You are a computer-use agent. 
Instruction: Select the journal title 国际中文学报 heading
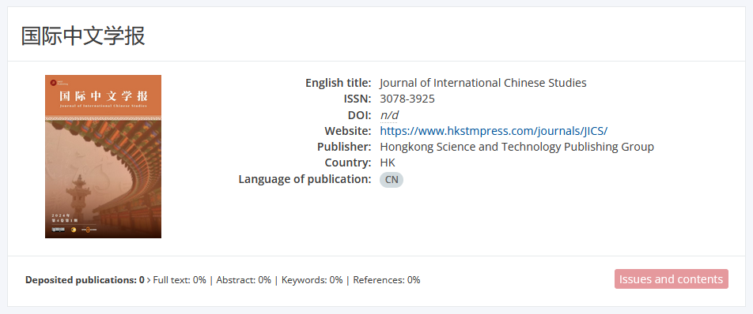pos(83,36)
